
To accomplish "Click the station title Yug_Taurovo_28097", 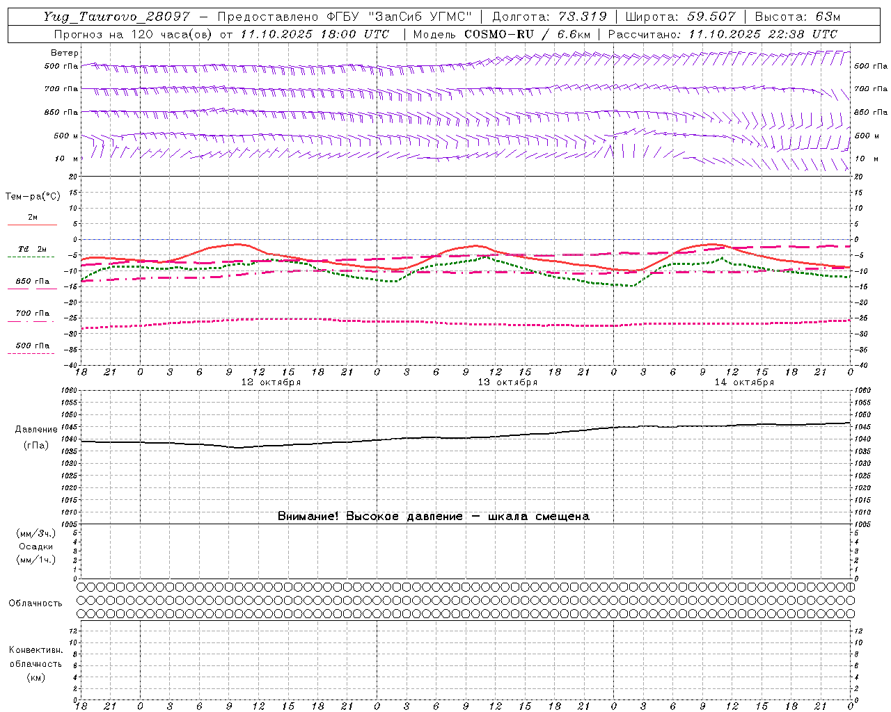I will point(116,17).
